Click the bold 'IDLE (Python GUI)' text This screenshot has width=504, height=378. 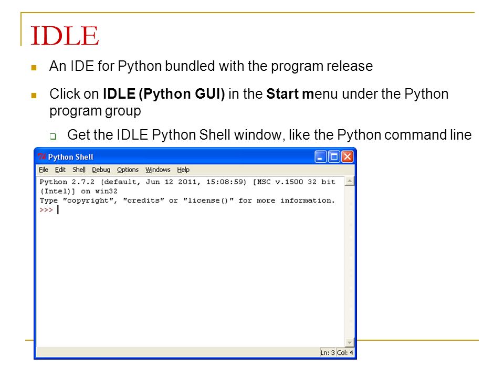click(164, 94)
